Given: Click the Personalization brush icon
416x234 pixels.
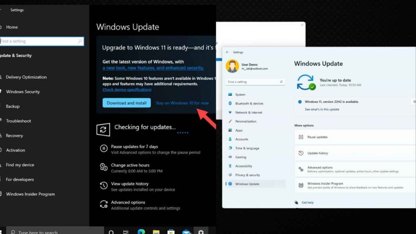Looking at the screenshot, I should 230,121.
